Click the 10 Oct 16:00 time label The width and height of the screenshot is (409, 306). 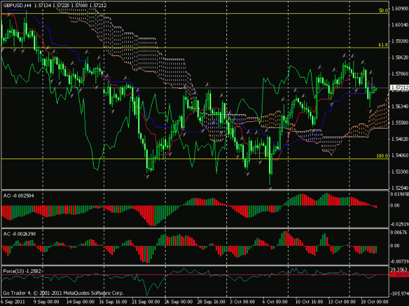pos(309,302)
